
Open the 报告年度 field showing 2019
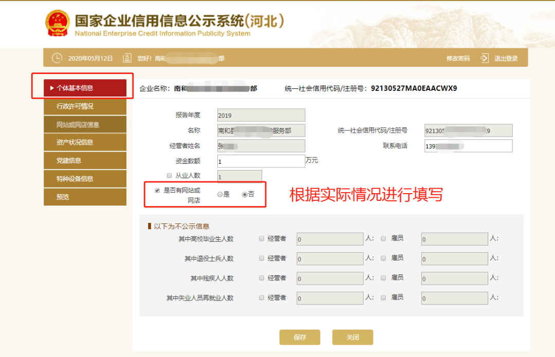[x=261, y=115]
